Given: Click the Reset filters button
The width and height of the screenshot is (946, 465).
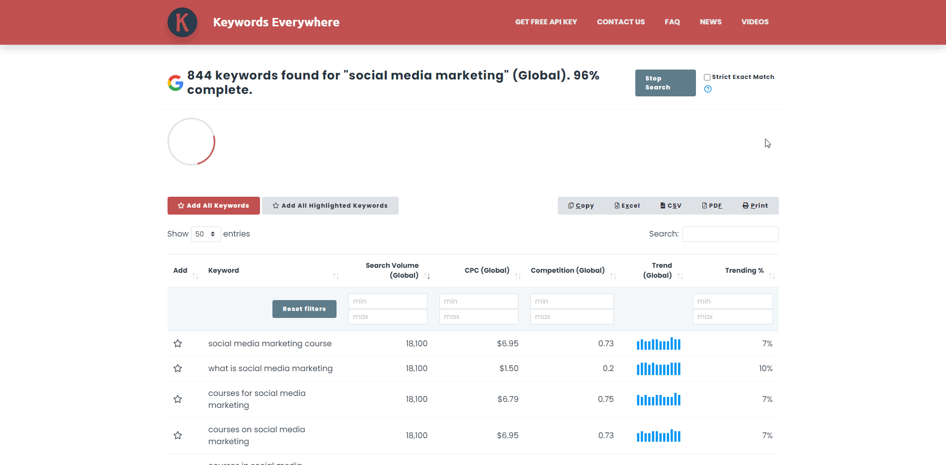Looking at the screenshot, I should click(304, 309).
